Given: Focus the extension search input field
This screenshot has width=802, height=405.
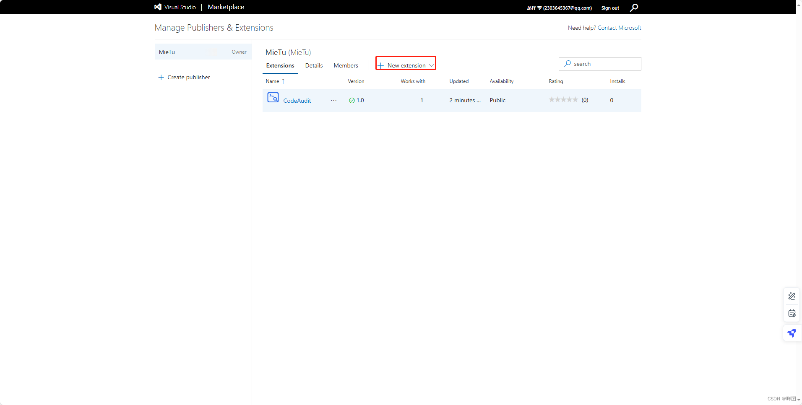Looking at the screenshot, I should coord(600,64).
